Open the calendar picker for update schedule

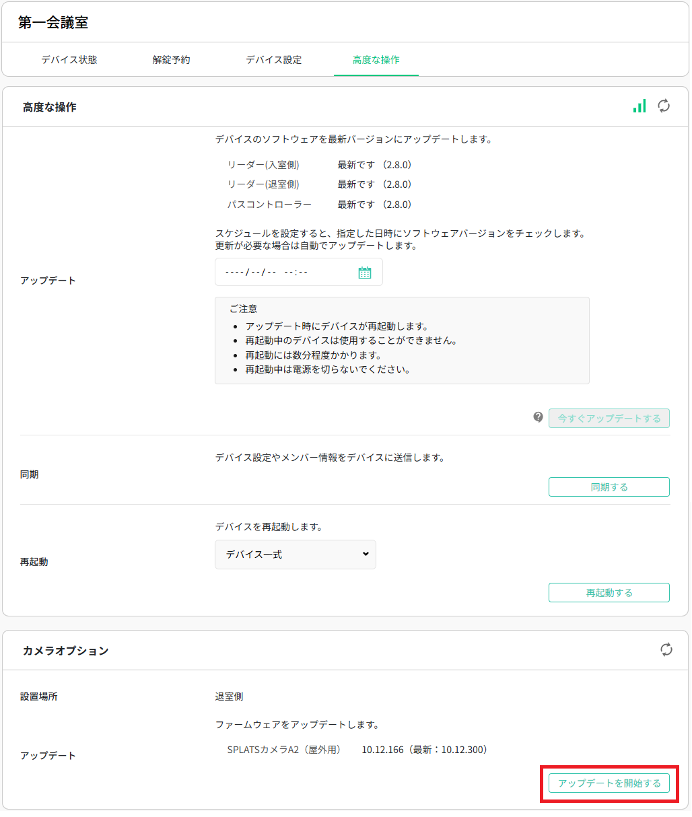[x=365, y=273]
